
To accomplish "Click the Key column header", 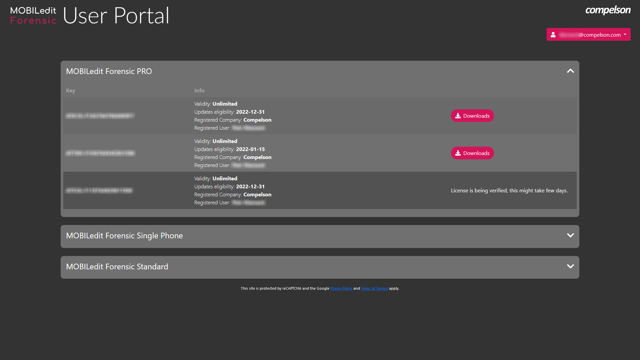I will [70, 90].
